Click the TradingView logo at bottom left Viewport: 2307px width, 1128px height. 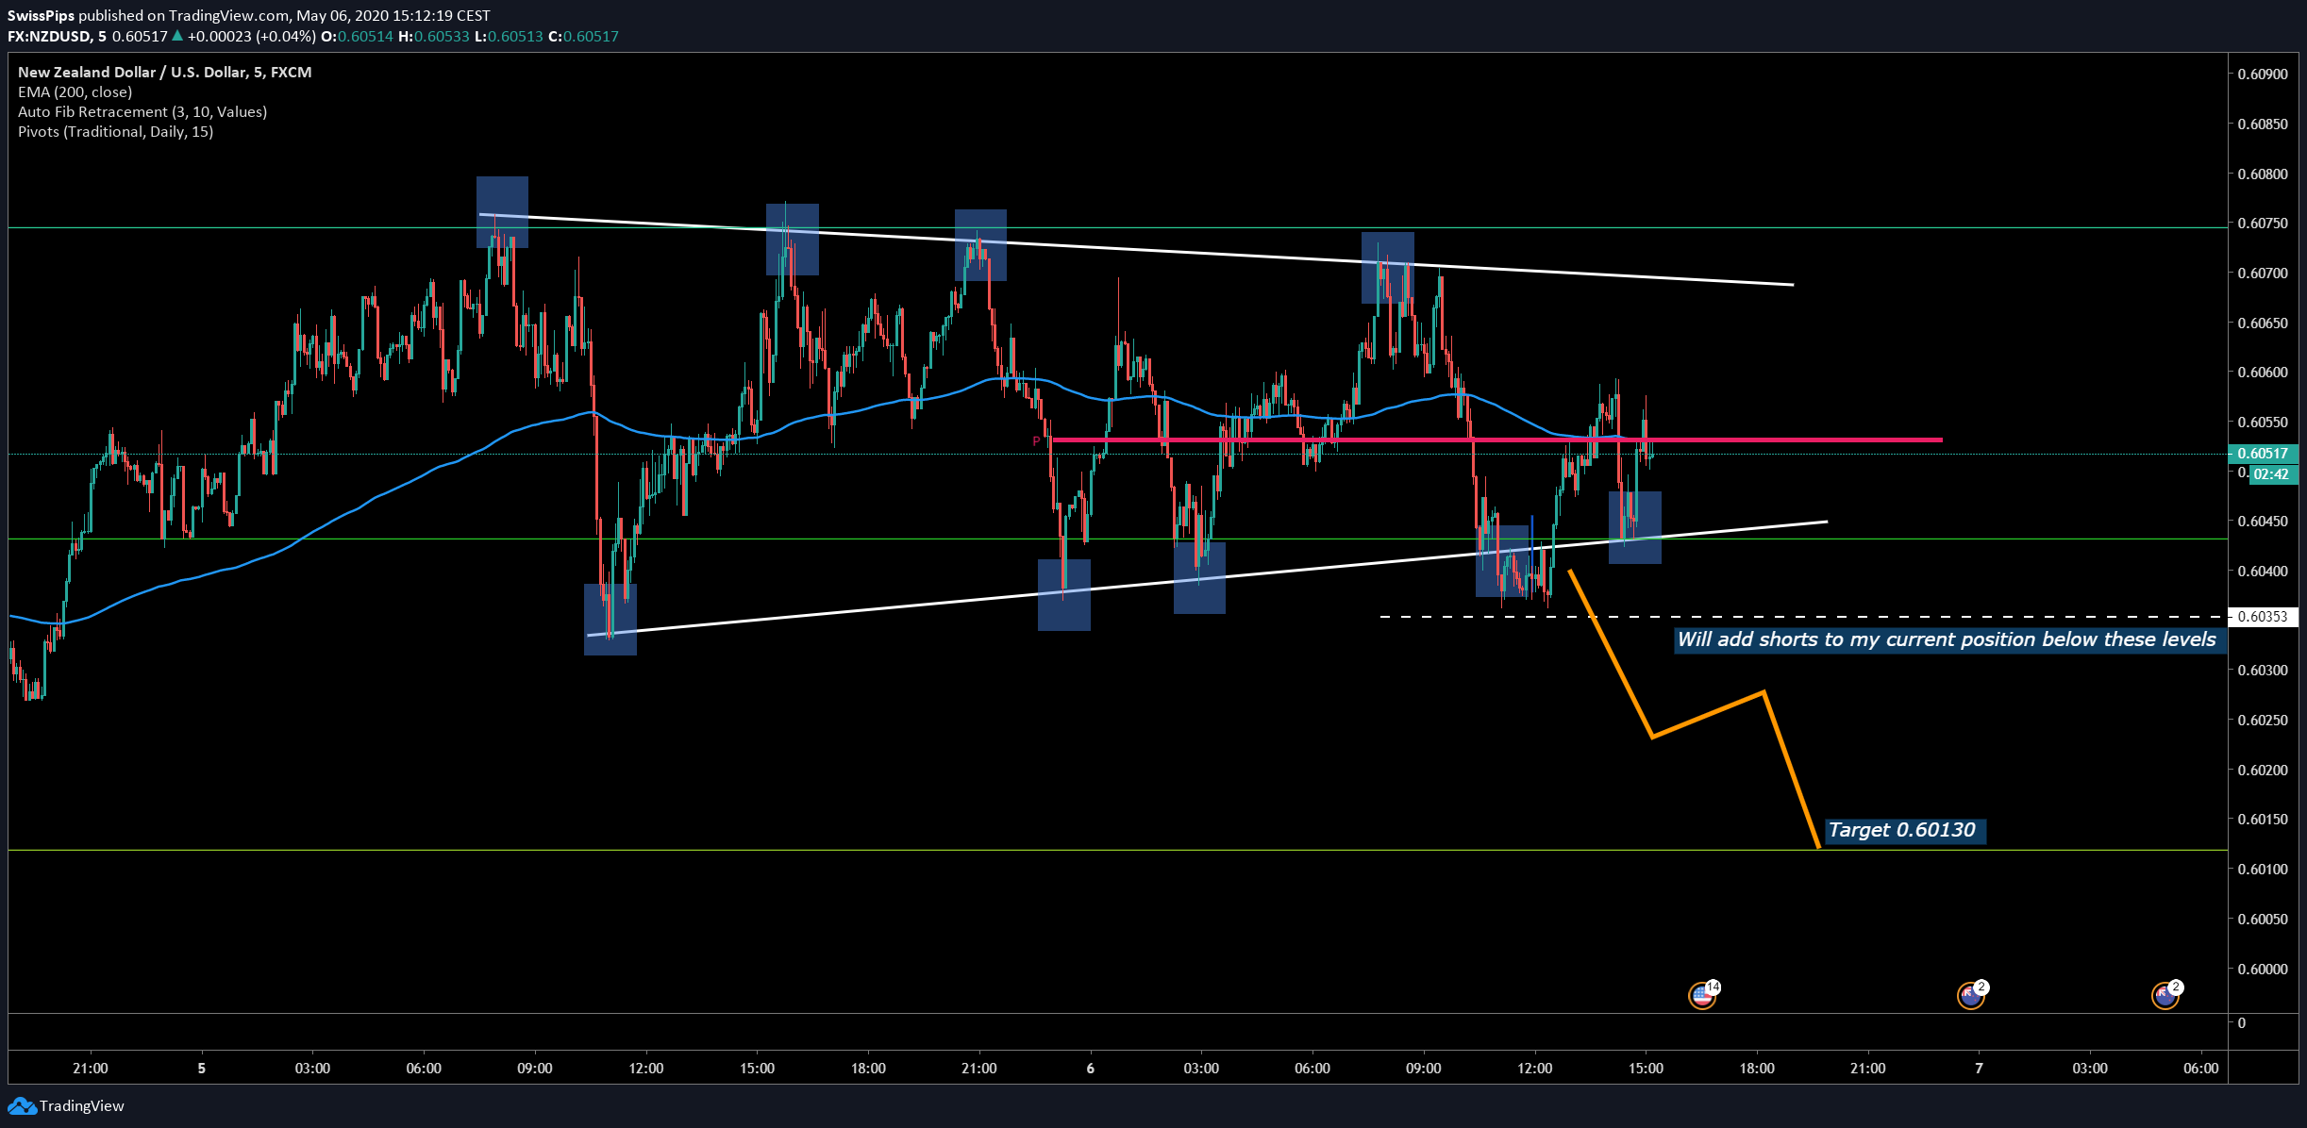(66, 1105)
